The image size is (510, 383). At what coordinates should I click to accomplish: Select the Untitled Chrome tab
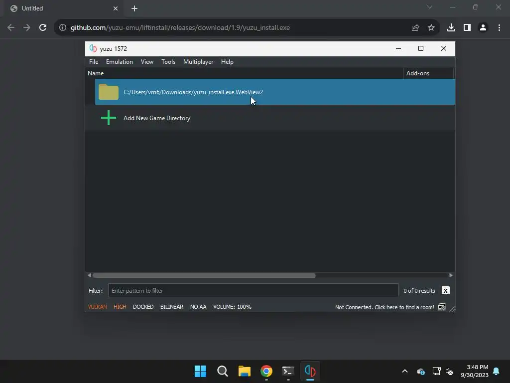tap(62, 8)
